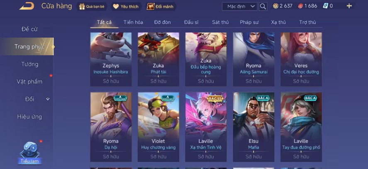The image size is (368, 169).
Task: Open the Mặc định sort dropdown
Action: tap(239, 6)
